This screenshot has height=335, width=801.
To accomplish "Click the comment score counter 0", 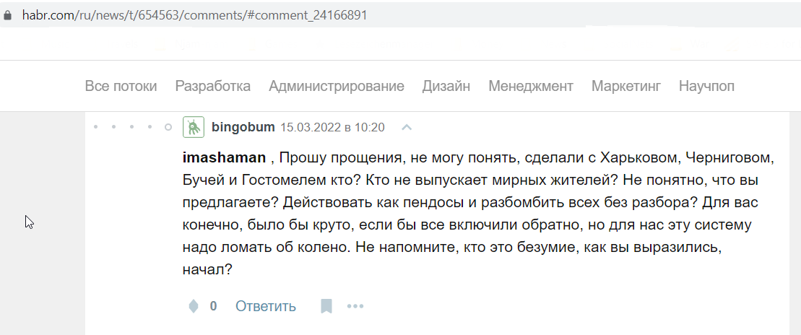I will pyautogui.click(x=214, y=306).
